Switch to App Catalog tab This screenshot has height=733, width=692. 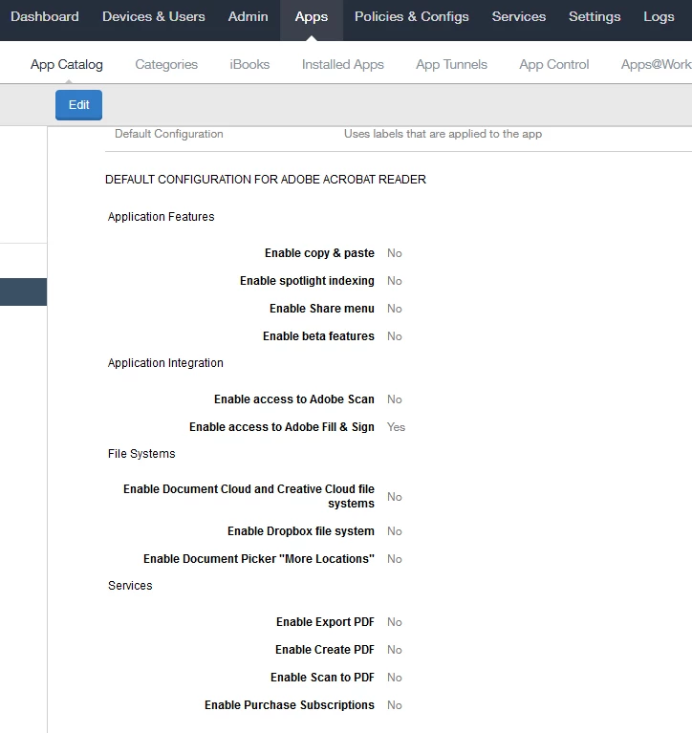click(66, 65)
